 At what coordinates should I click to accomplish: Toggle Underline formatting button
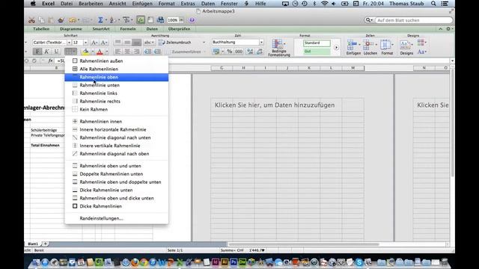tap(56, 52)
